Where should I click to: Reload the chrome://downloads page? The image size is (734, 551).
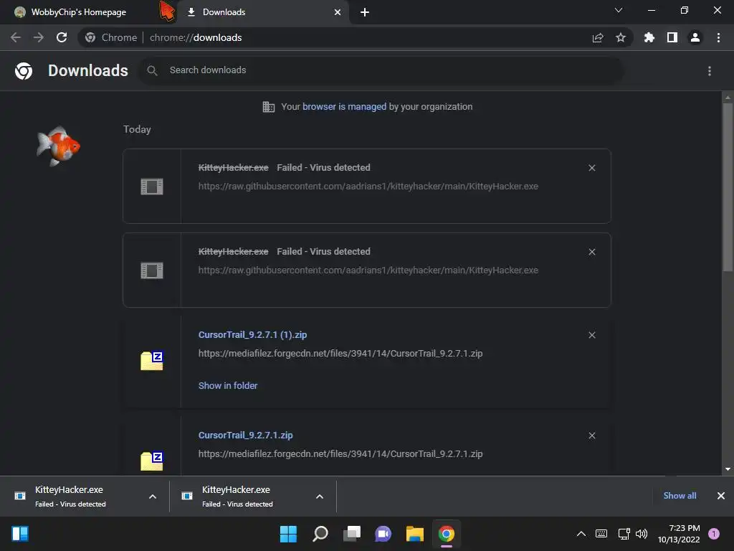click(62, 37)
